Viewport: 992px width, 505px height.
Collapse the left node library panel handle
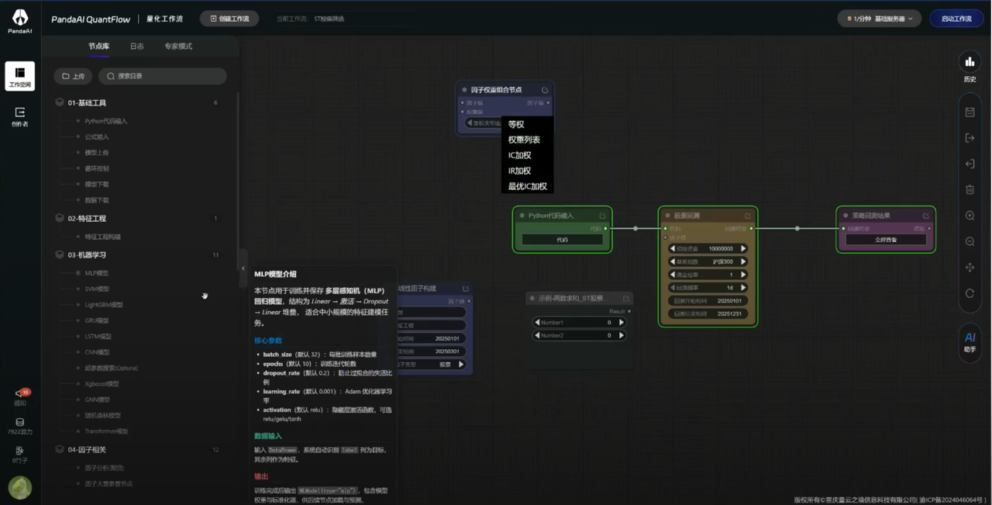pyautogui.click(x=243, y=268)
